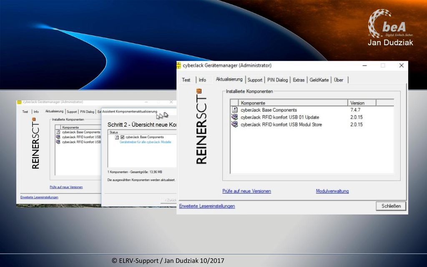Click the Status column header in the Assistent dialog
Viewport: 427px width, 267px height.
[x=142, y=132]
